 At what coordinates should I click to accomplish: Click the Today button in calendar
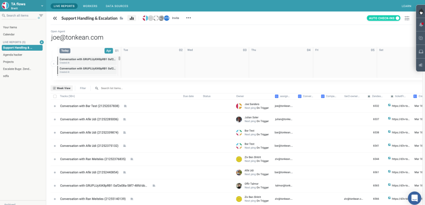65,51
